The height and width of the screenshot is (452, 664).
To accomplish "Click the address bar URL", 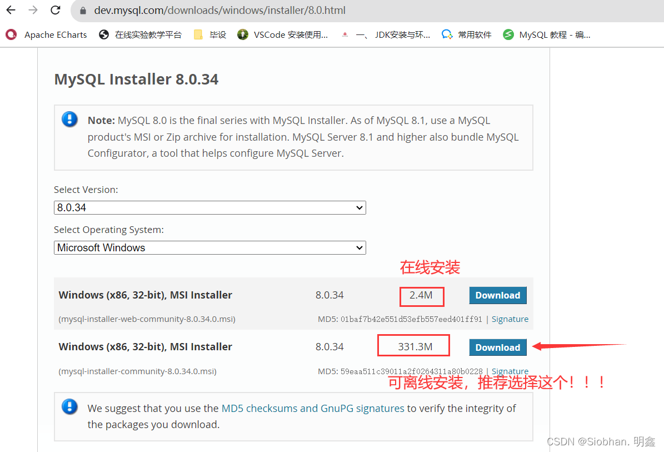I will (220, 10).
